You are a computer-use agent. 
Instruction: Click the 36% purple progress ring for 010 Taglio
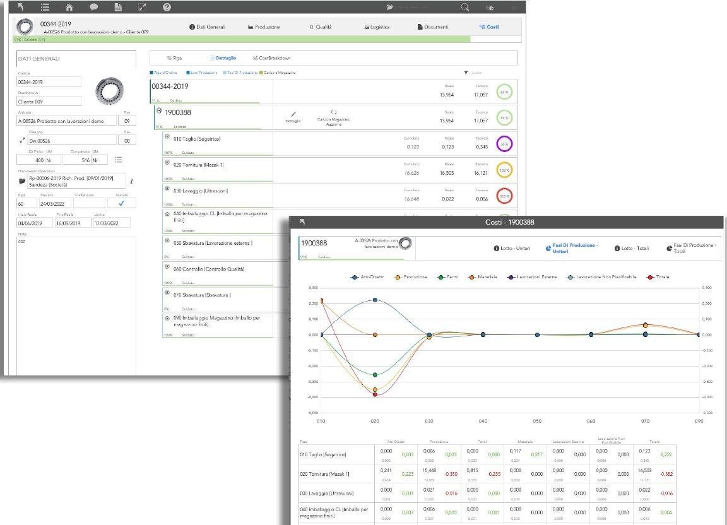[x=504, y=145]
